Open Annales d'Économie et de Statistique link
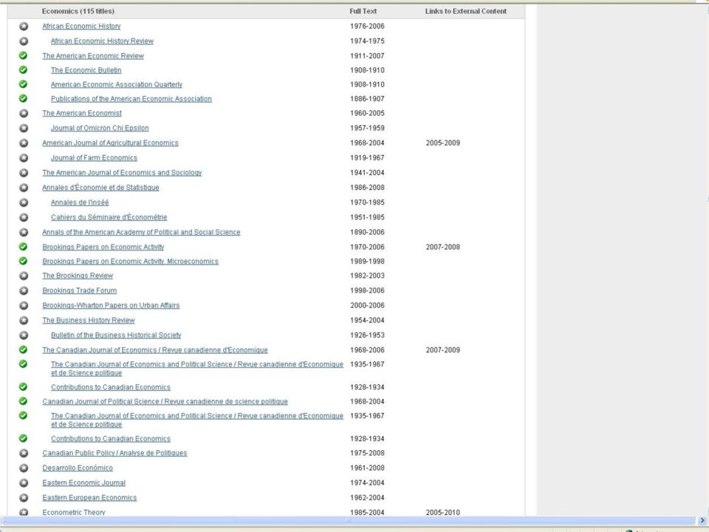The image size is (709, 532). (x=100, y=187)
